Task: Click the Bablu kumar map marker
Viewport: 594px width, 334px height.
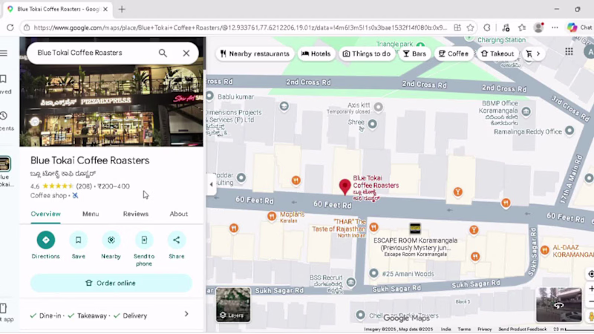Action: tap(210, 96)
